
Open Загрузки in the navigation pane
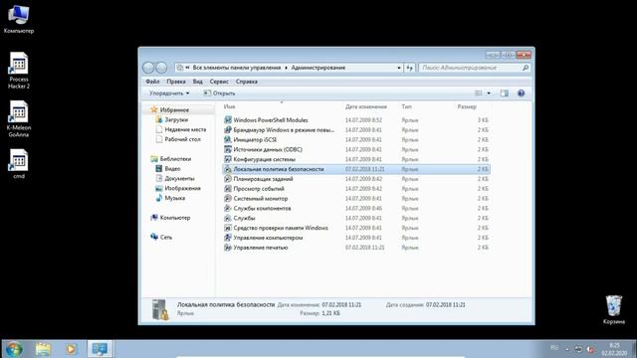176,119
